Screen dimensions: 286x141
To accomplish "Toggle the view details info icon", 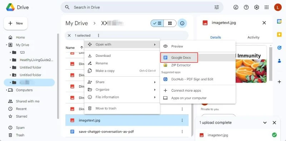I will (182, 23).
